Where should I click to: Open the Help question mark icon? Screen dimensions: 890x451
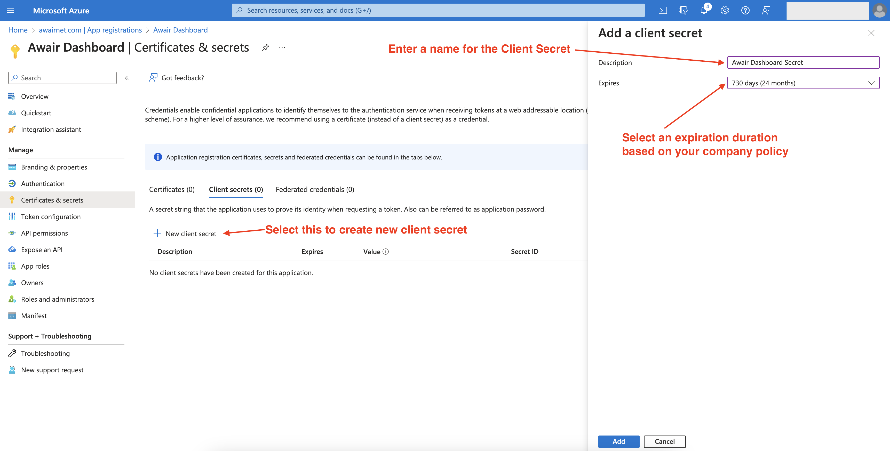point(745,10)
